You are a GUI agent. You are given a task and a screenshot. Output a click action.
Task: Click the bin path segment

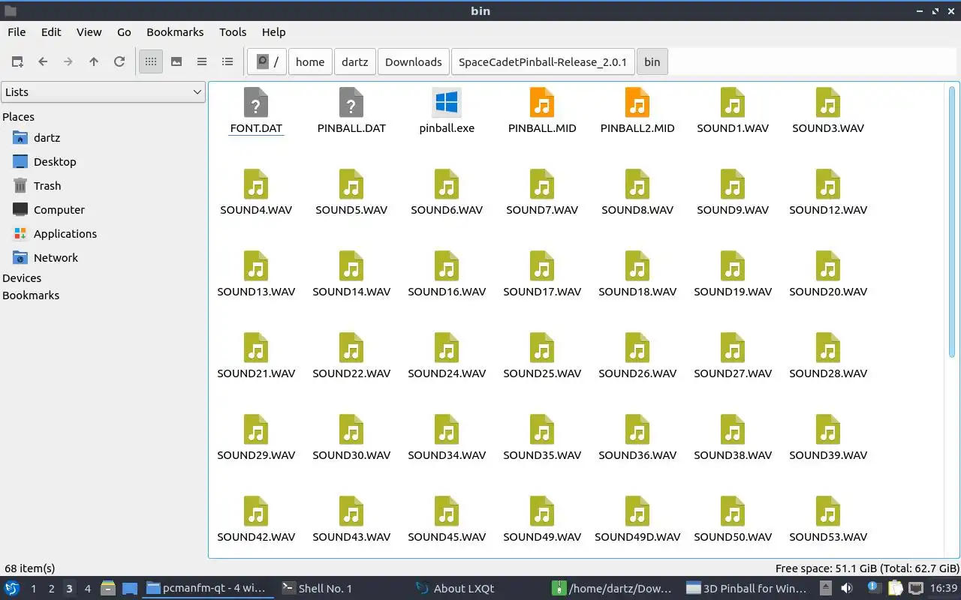(x=652, y=62)
